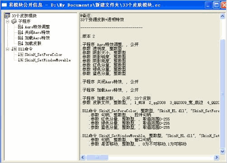Click the 子程序 folder icon
The width and height of the screenshot is (227, 163).
point(14,21)
